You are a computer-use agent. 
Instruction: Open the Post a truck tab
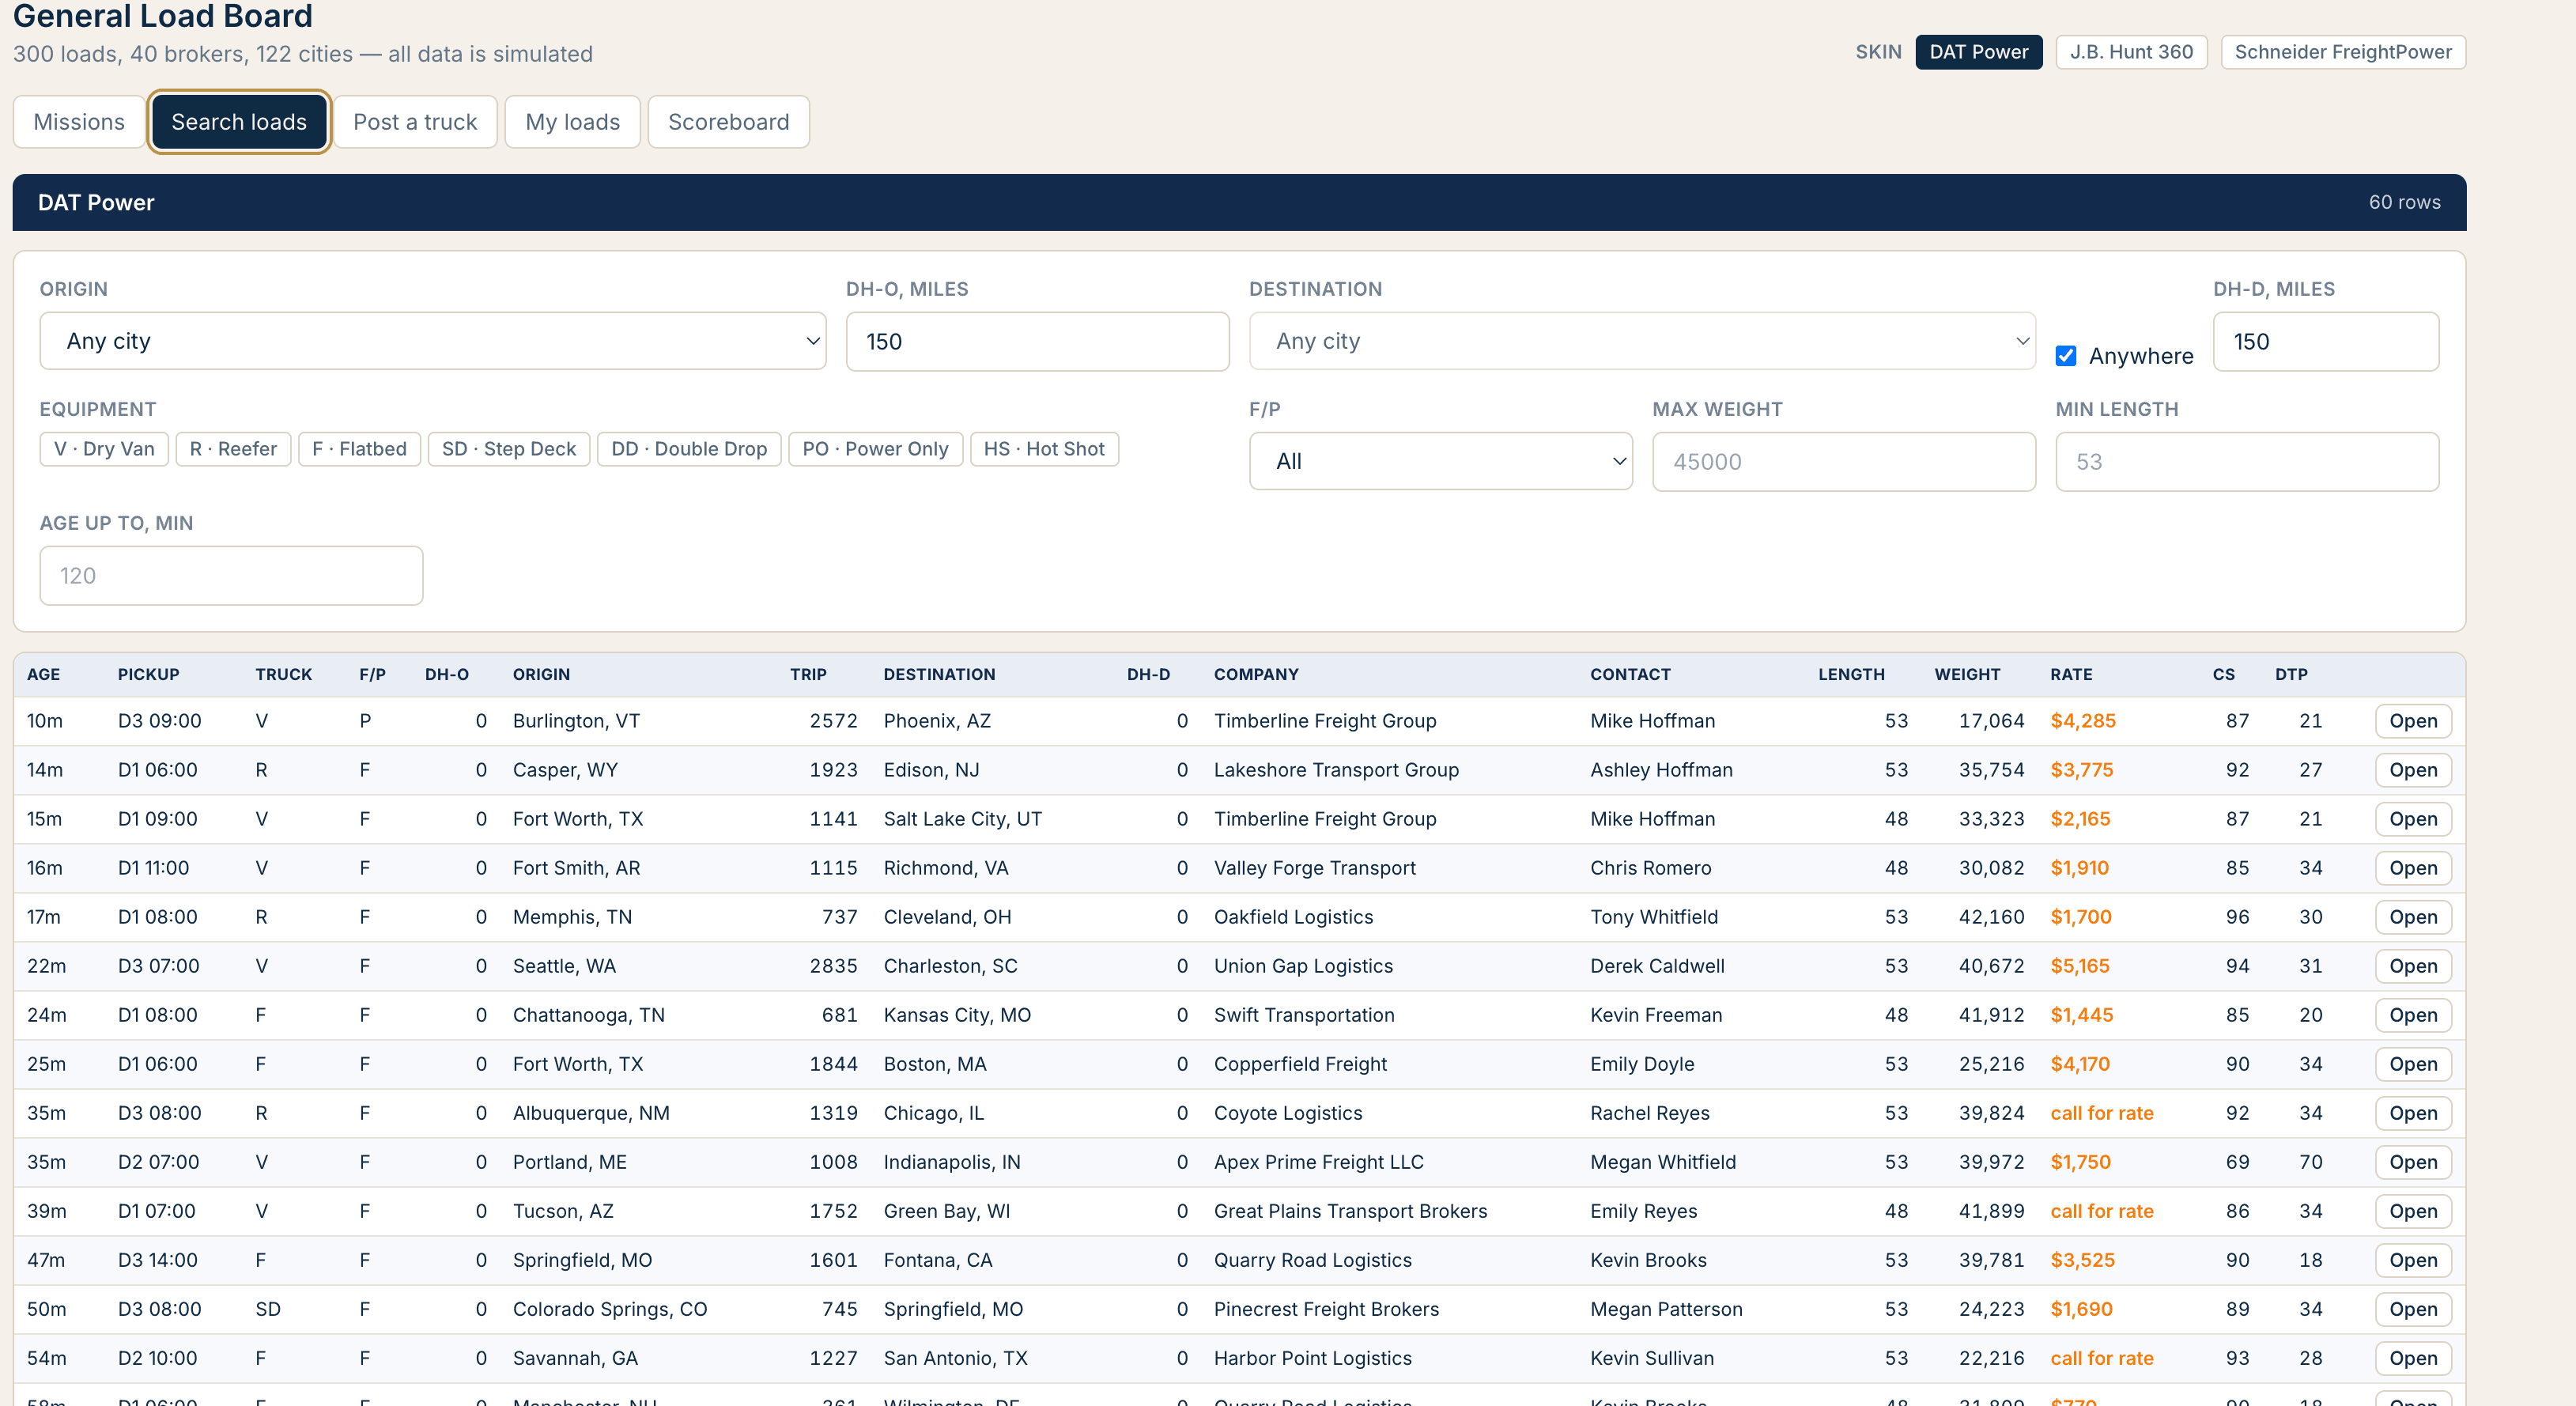(x=415, y=122)
